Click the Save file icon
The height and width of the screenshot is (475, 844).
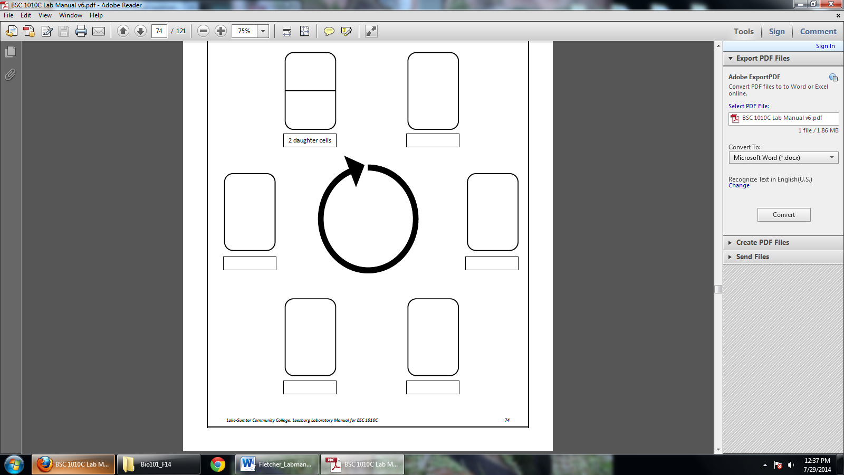click(x=64, y=31)
